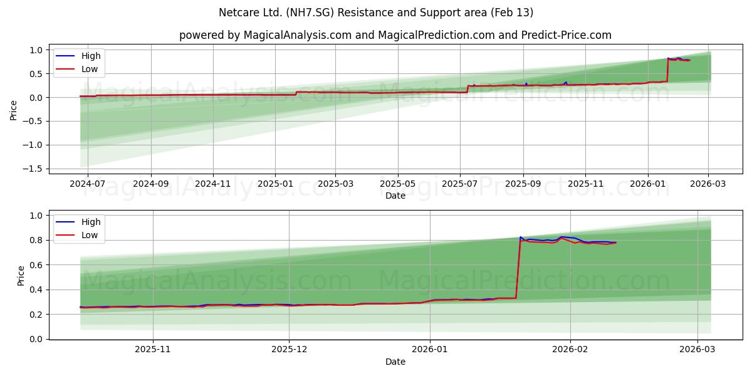This screenshot has height=376, width=752.
Task: Click the '2026-01' x-axis label in bottom chart
Action: [431, 351]
